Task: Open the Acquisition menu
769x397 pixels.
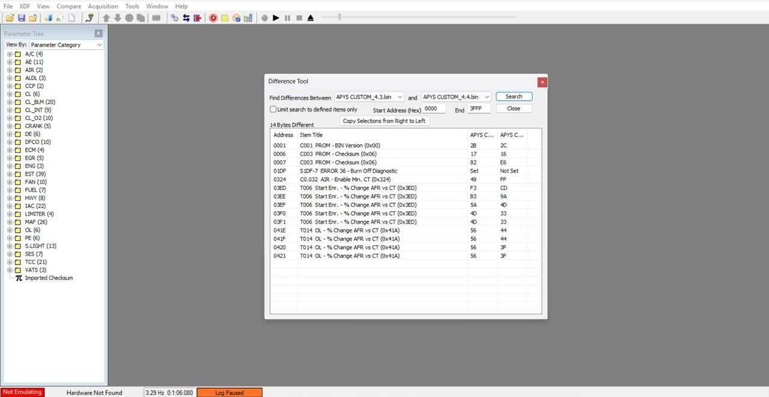Action: tap(103, 6)
